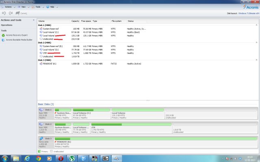This screenshot has height=162, width=260.
Task: Open 7-Zip from the taskbar
Action: [106, 158]
